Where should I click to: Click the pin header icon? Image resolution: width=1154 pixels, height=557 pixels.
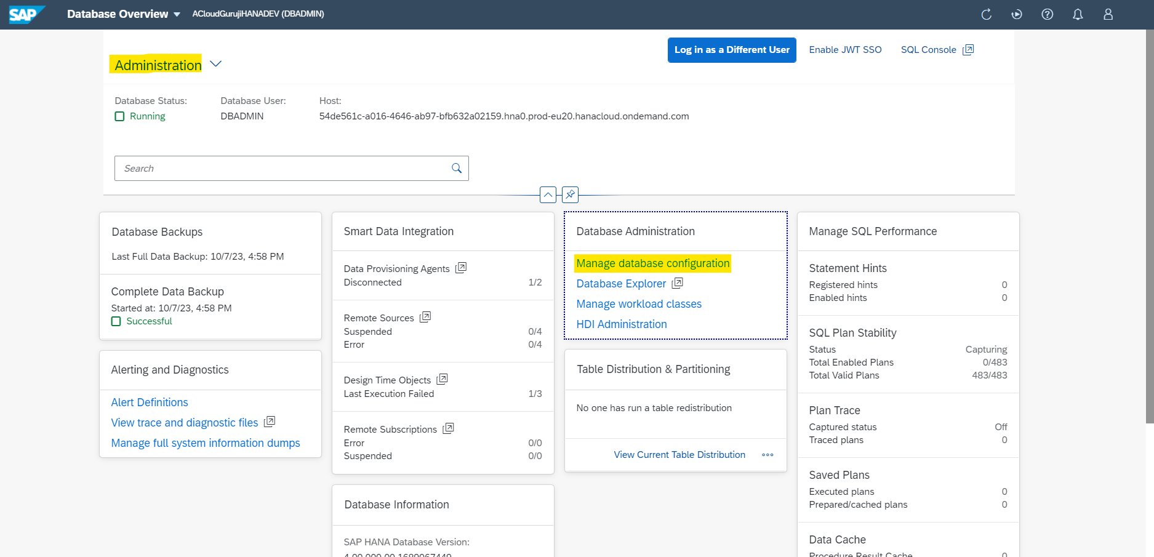tap(570, 194)
